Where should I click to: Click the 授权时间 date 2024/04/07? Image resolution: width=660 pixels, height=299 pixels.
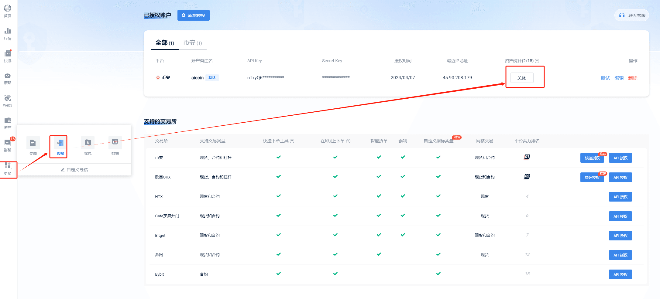pyautogui.click(x=403, y=78)
